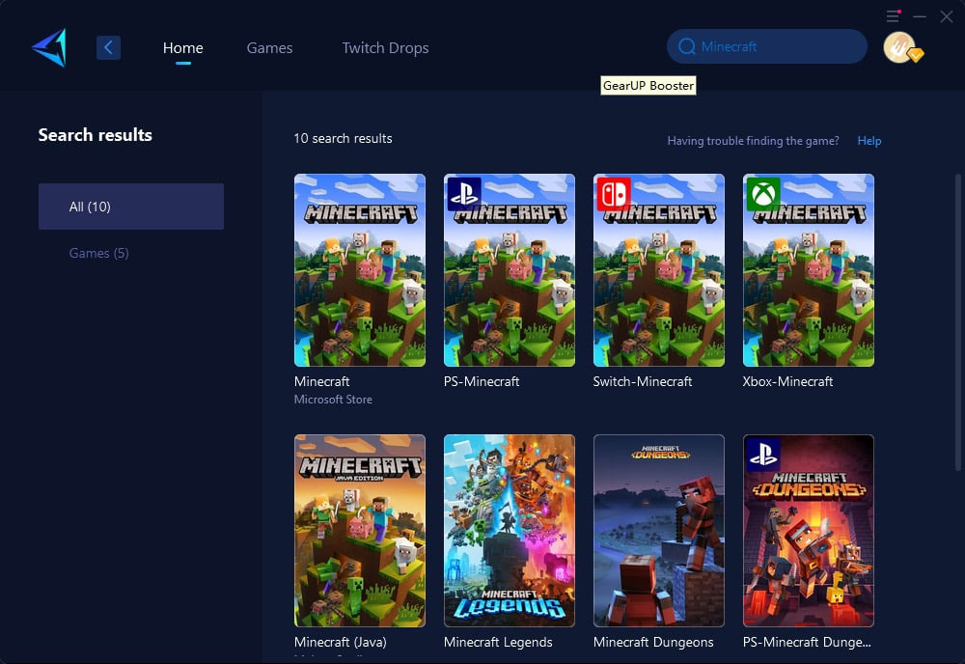Click the search magnifier icon
This screenshot has width=965, height=664.
coord(687,46)
